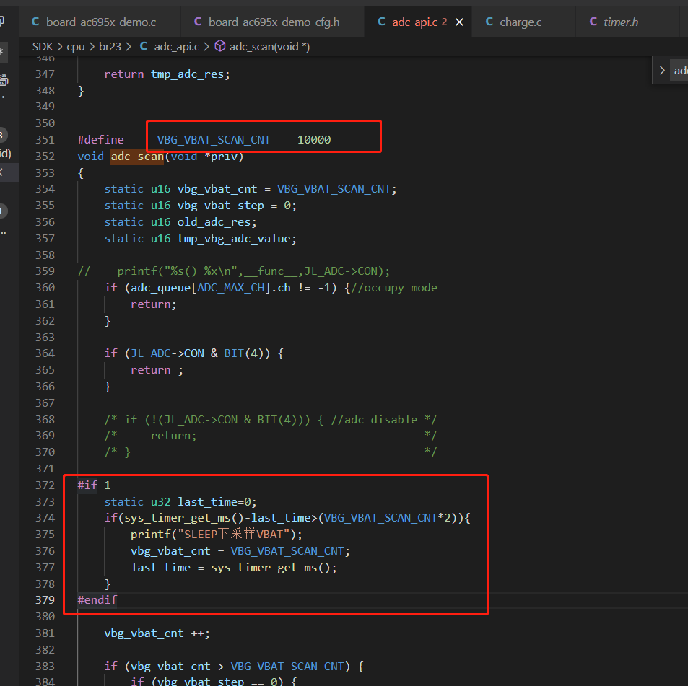Click the #endif directive on line 379

pos(97,599)
